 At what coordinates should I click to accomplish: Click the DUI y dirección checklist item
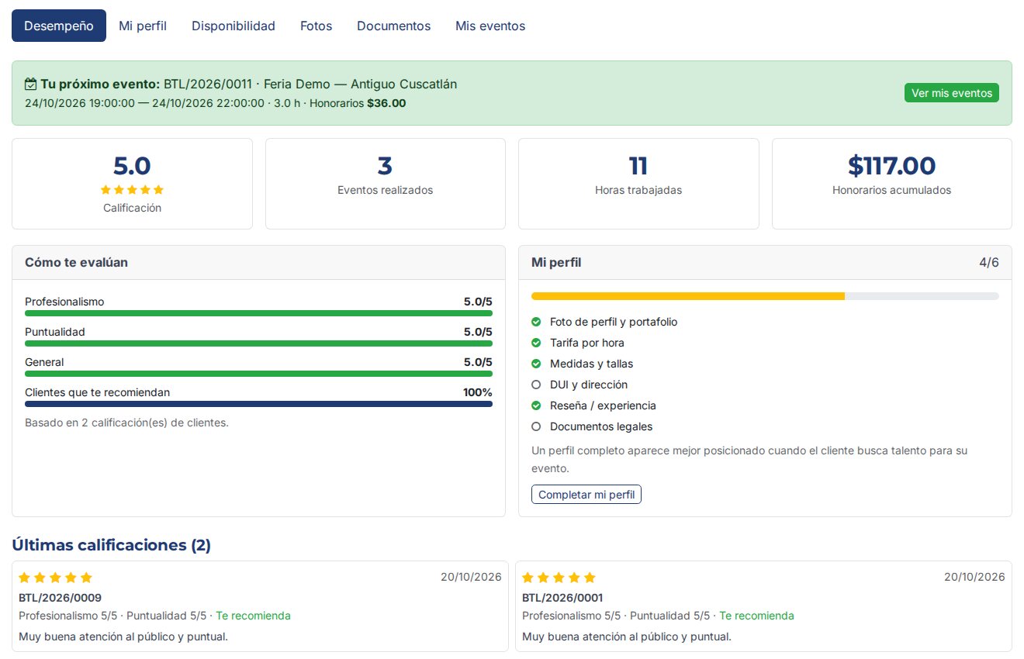click(x=589, y=385)
